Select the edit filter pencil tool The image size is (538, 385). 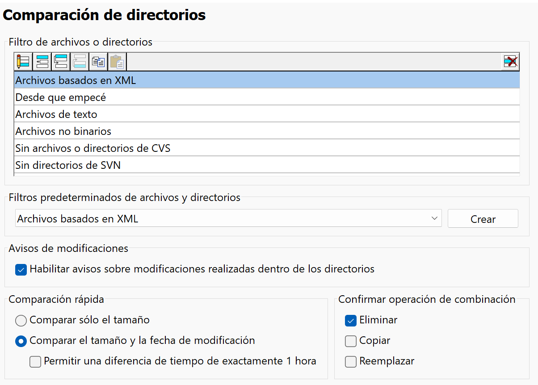point(23,61)
